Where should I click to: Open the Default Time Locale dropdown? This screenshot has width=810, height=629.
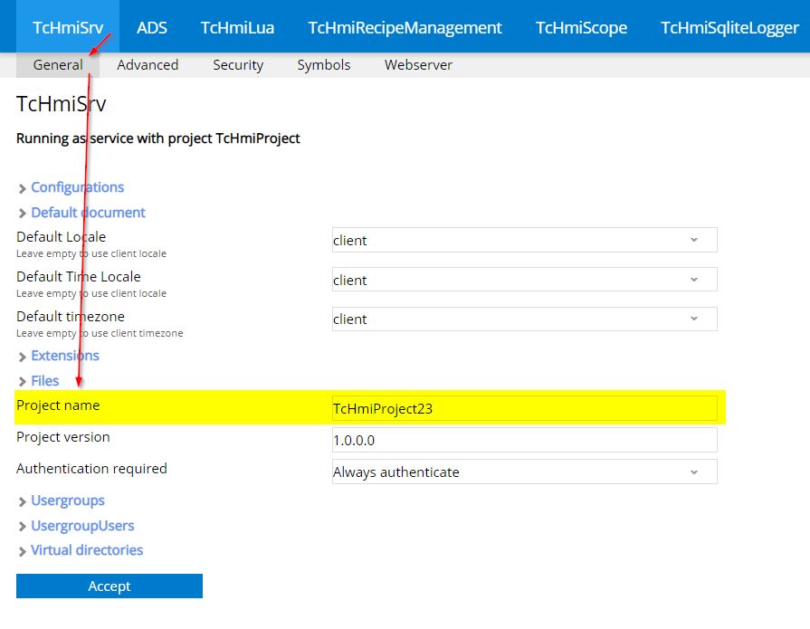click(525, 280)
